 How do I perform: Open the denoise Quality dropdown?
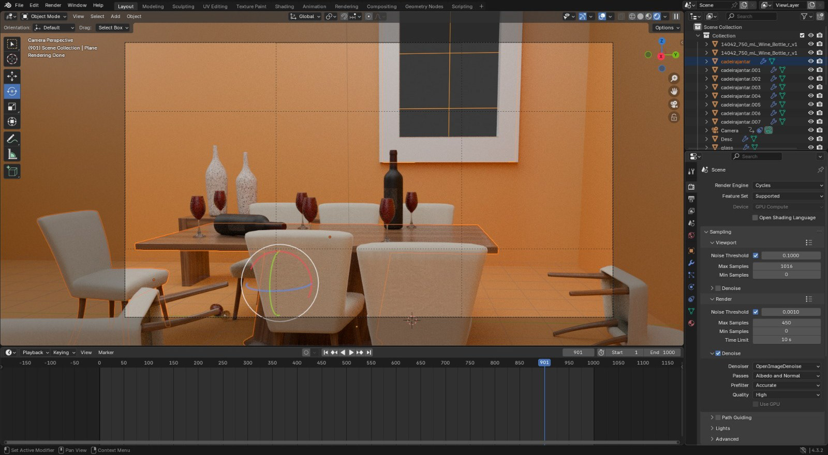tap(787, 395)
